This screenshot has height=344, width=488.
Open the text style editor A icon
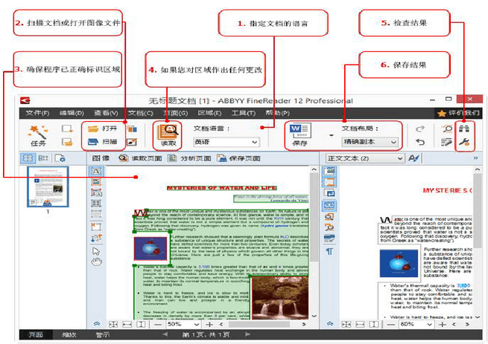click(413, 158)
